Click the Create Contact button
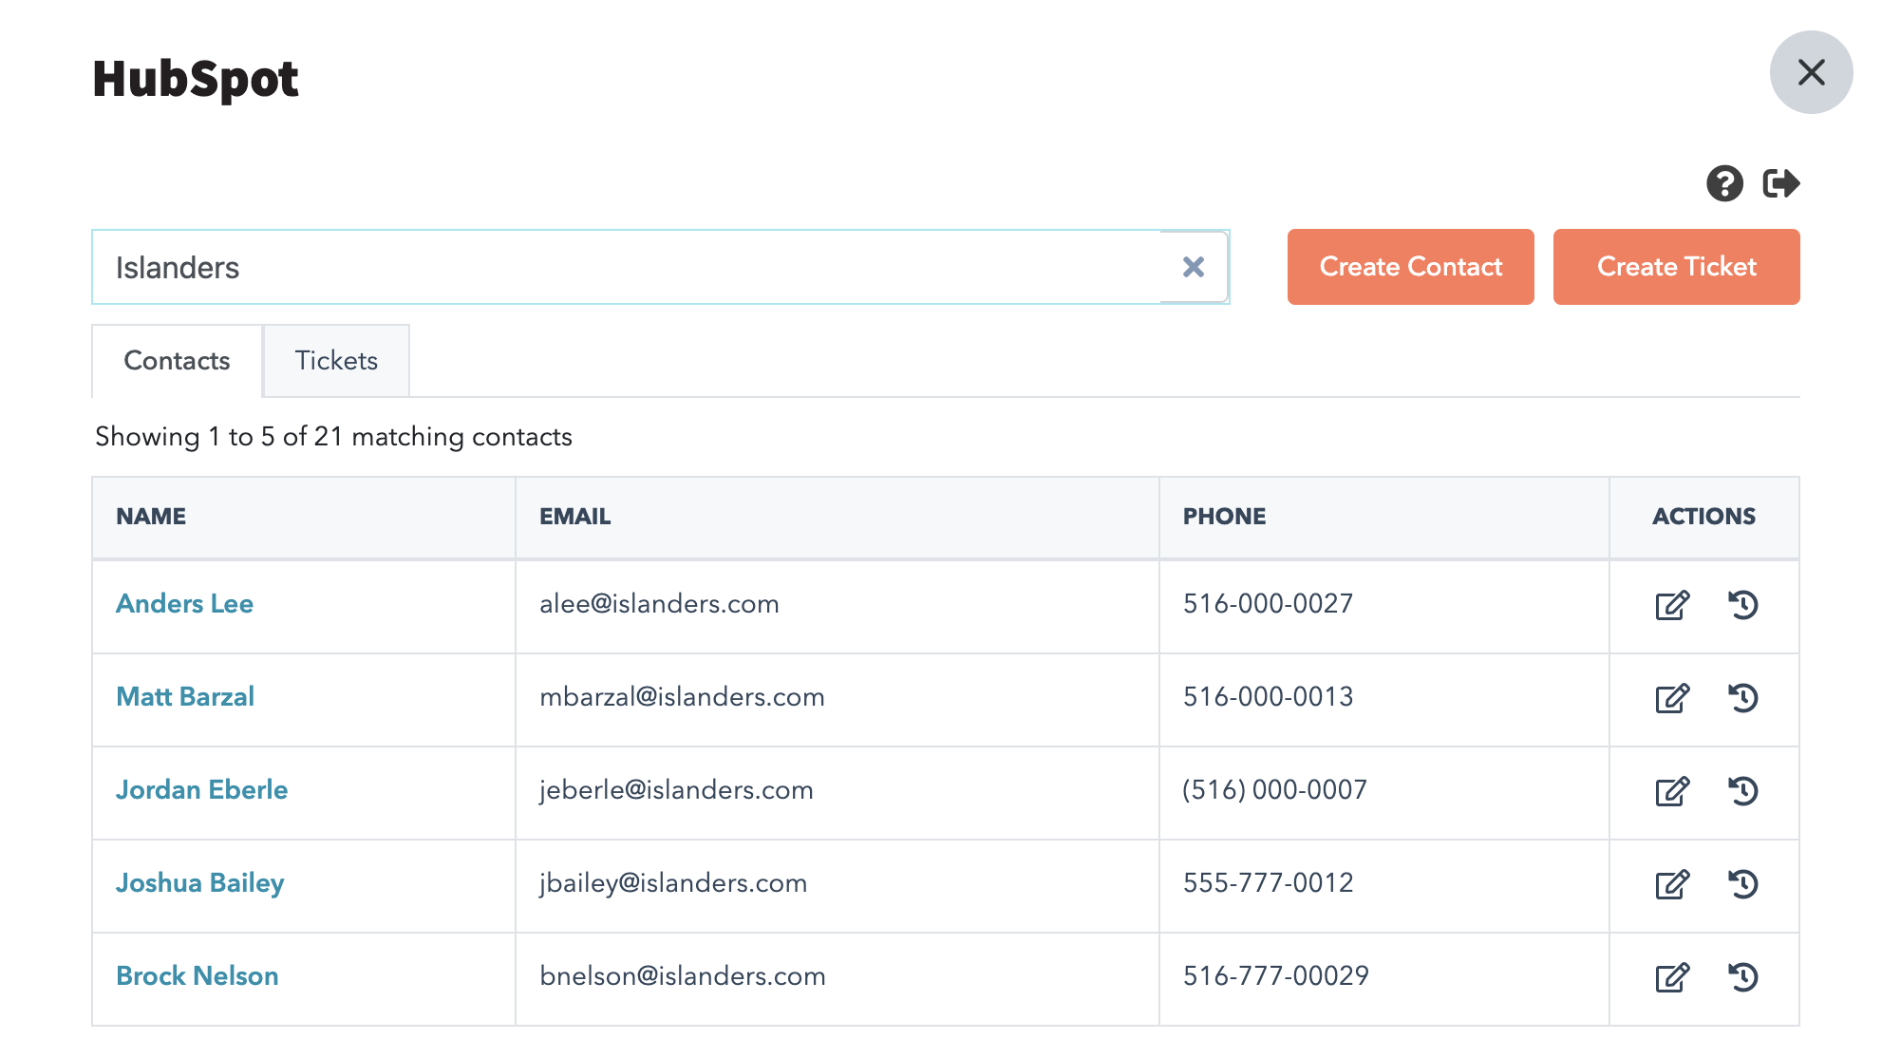Image resolution: width=1882 pixels, height=1058 pixels. tap(1410, 267)
